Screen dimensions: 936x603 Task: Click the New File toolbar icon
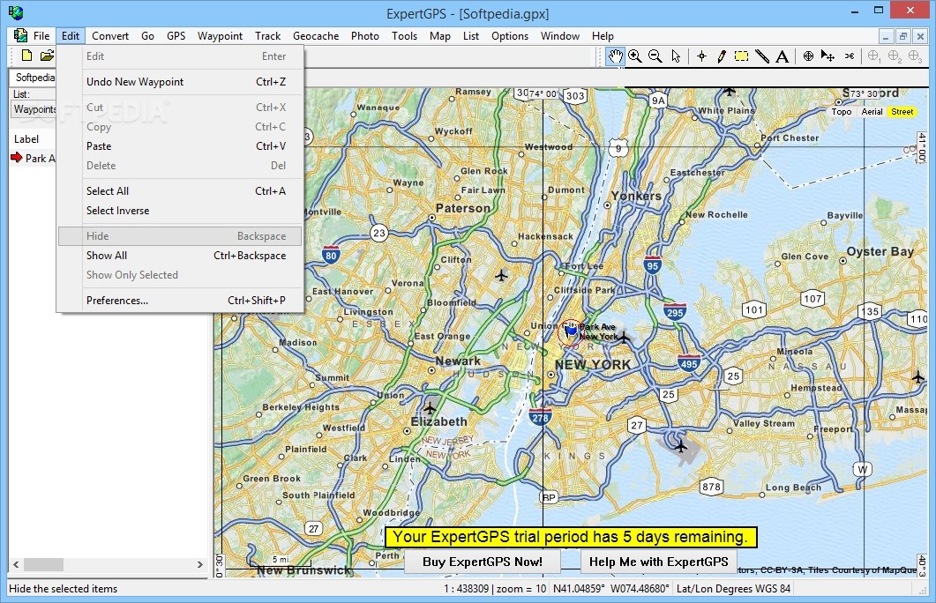26,56
